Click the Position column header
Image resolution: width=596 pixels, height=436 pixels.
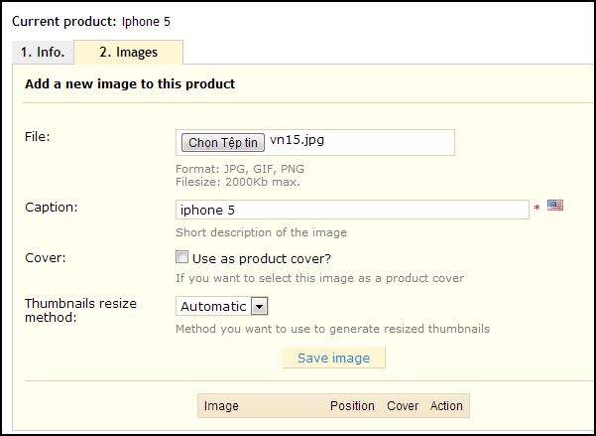(352, 405)
